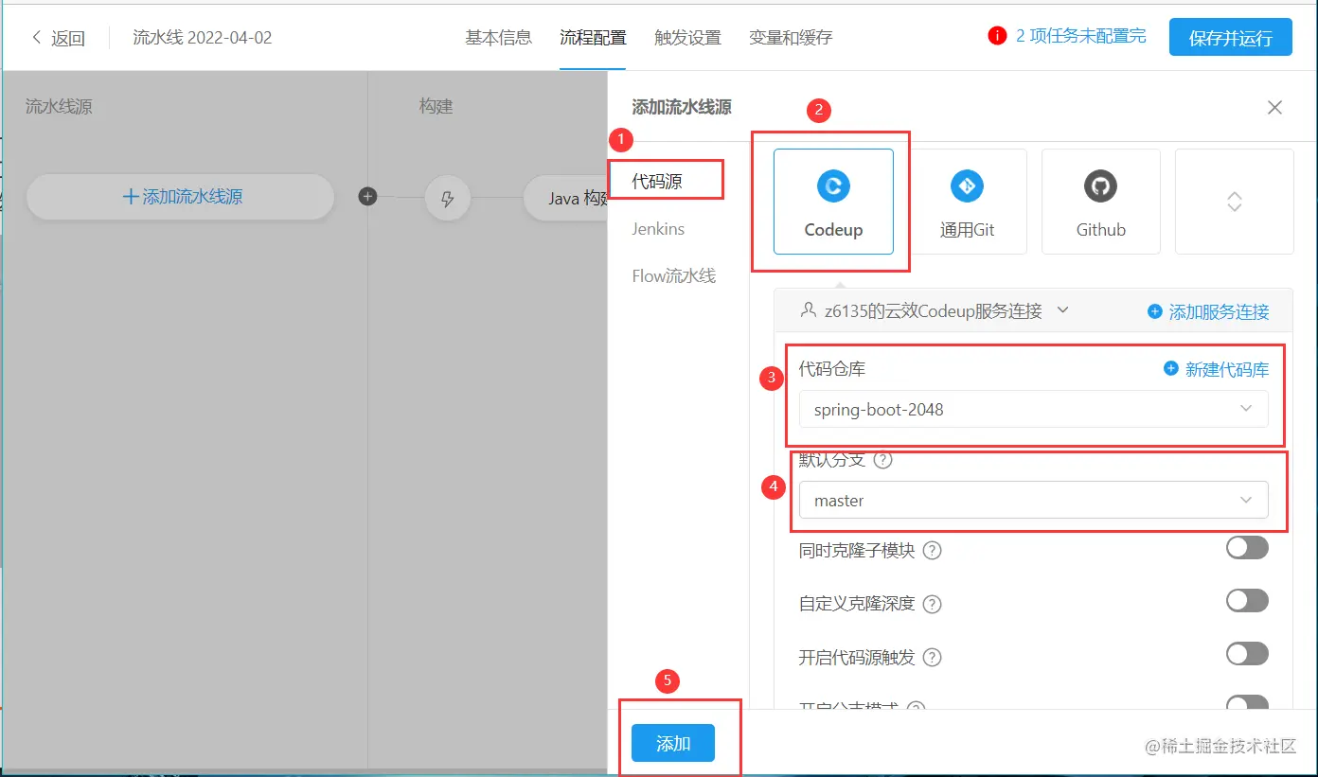Open the 代码仓库 spring-boot-2048 dropdown
This screenshot has height=777, width=1318.
[x=1033, y=410]
